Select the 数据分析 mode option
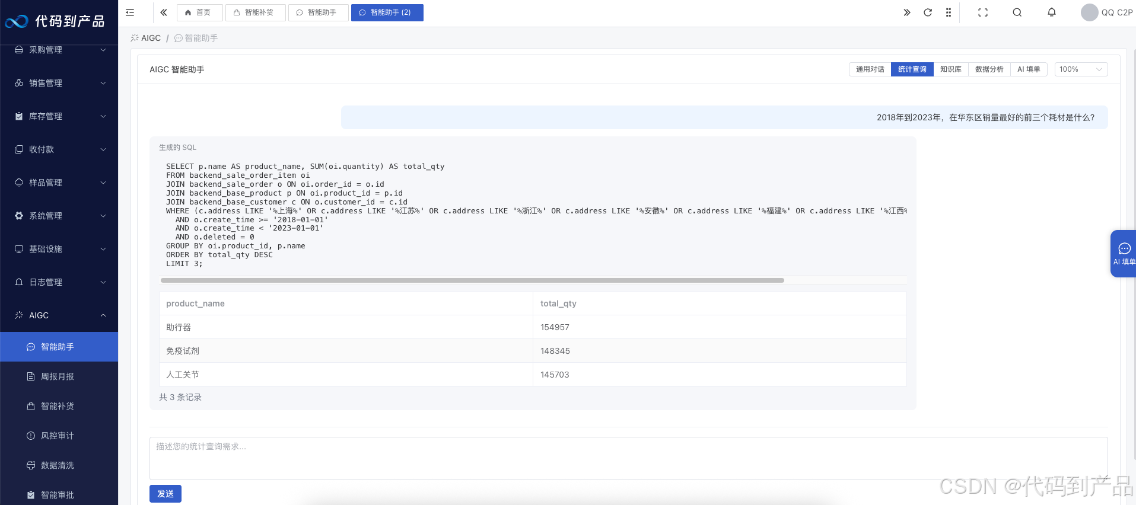The image size is (1136, 505). 989,69
